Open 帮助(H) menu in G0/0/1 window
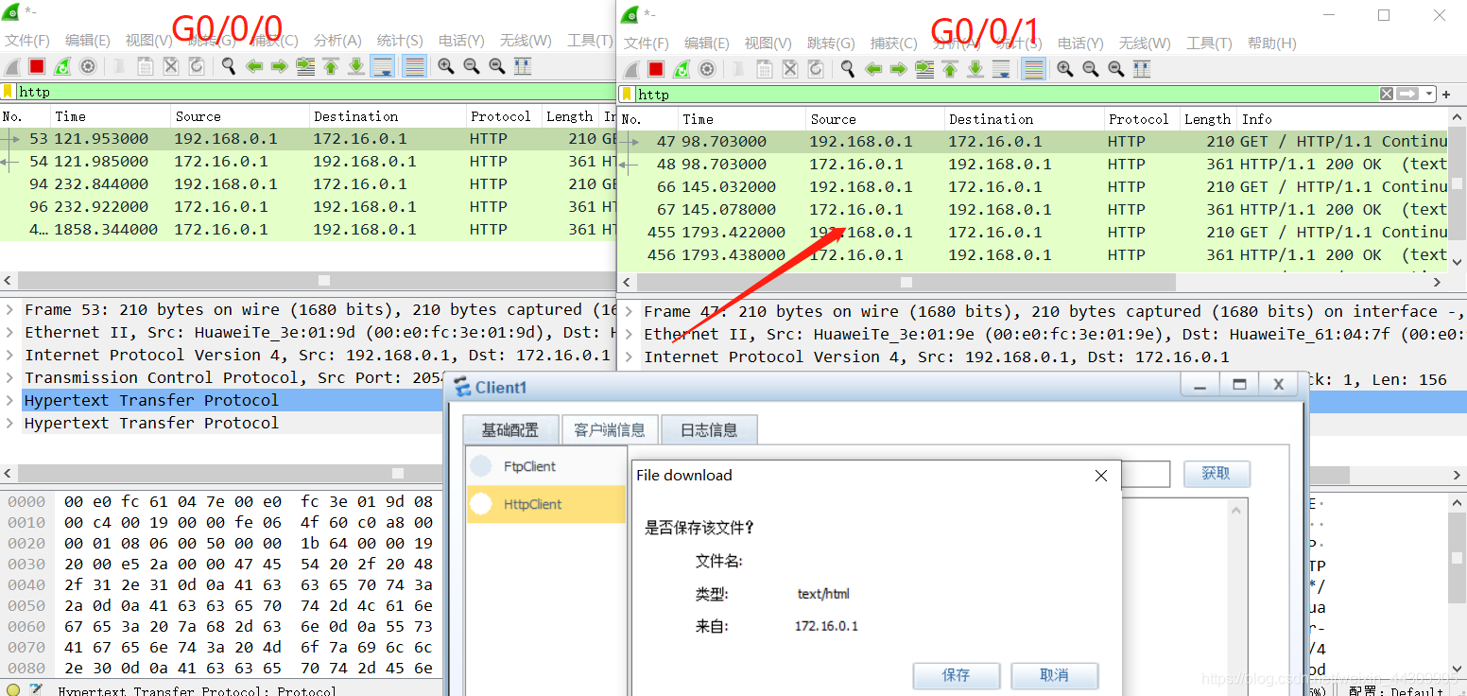The height and width of the screenshot is (696, 1467). [x=1271, y=43]
